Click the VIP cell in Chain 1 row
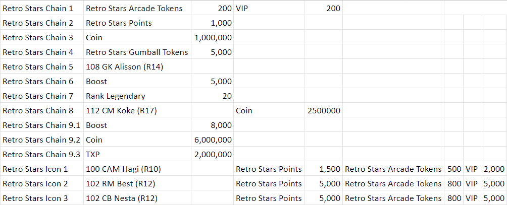This screenshot has height=205, width=507. point(269,8)
